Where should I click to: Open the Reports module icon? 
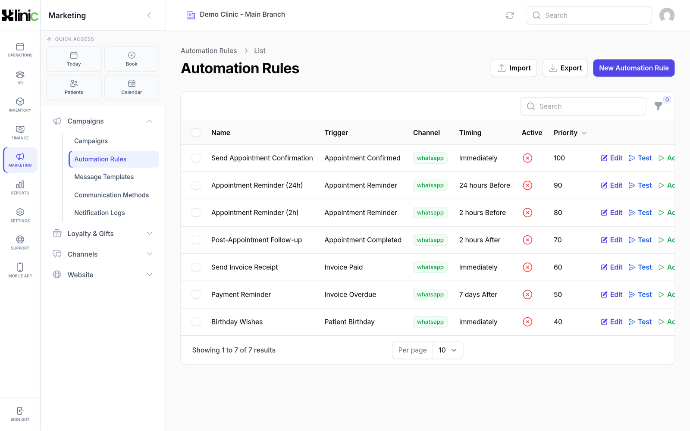(20, 188)
